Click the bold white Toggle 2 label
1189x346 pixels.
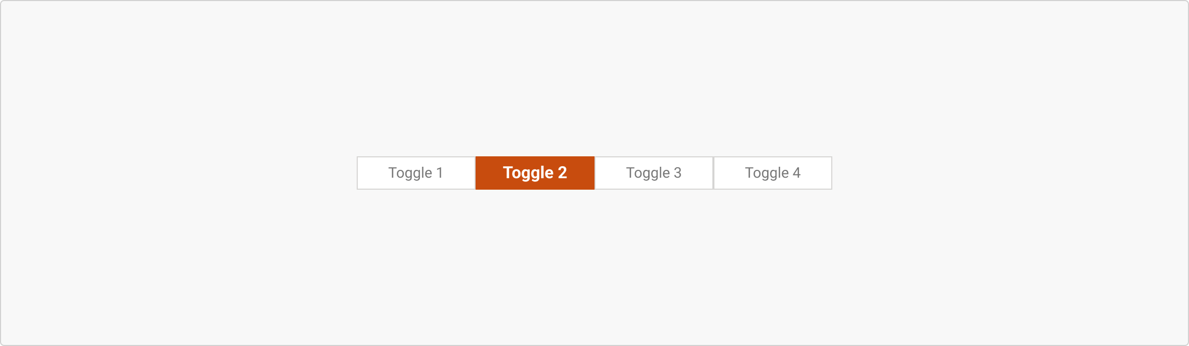pyautogui.click(x=535, y=173)
